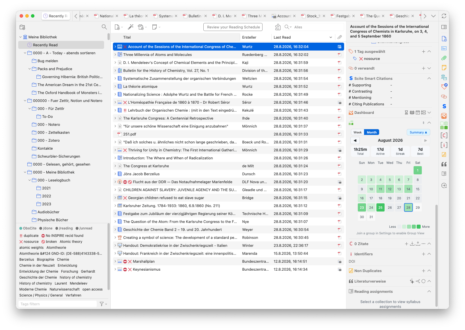The height and width of the screenshot is (330, 465).
Task: Open the tab list dropdown chevron in the tab bar
Action: coord(433,16)
